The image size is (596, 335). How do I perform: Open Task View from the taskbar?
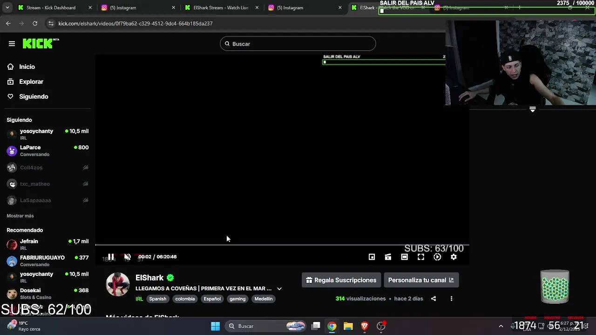[x=316, y=326]
